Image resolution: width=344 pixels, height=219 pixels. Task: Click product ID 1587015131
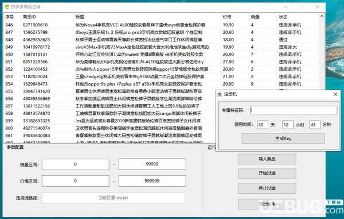[35, 55]
